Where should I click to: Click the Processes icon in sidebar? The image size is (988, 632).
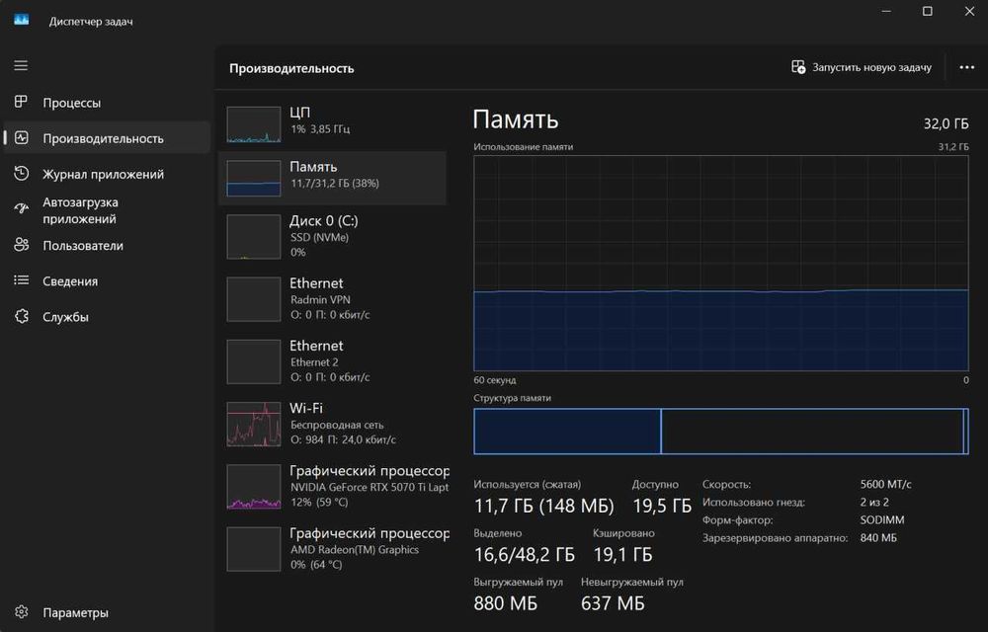tap(21, 102)
